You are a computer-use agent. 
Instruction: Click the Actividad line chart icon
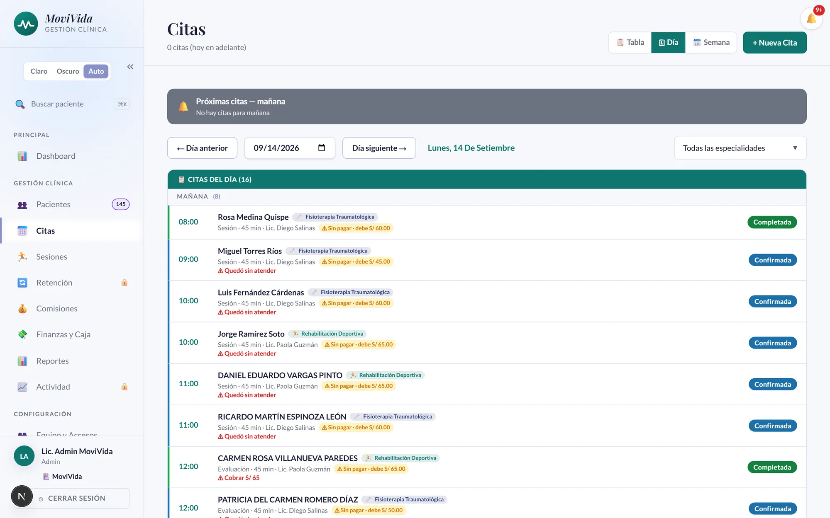coord(22,387)
